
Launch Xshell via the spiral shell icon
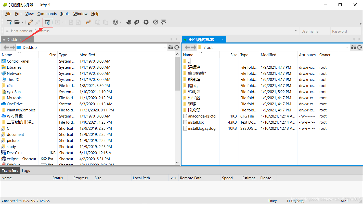point(129,22)
